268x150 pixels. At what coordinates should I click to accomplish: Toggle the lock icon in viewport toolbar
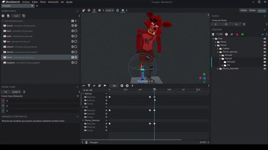(117, 10)
